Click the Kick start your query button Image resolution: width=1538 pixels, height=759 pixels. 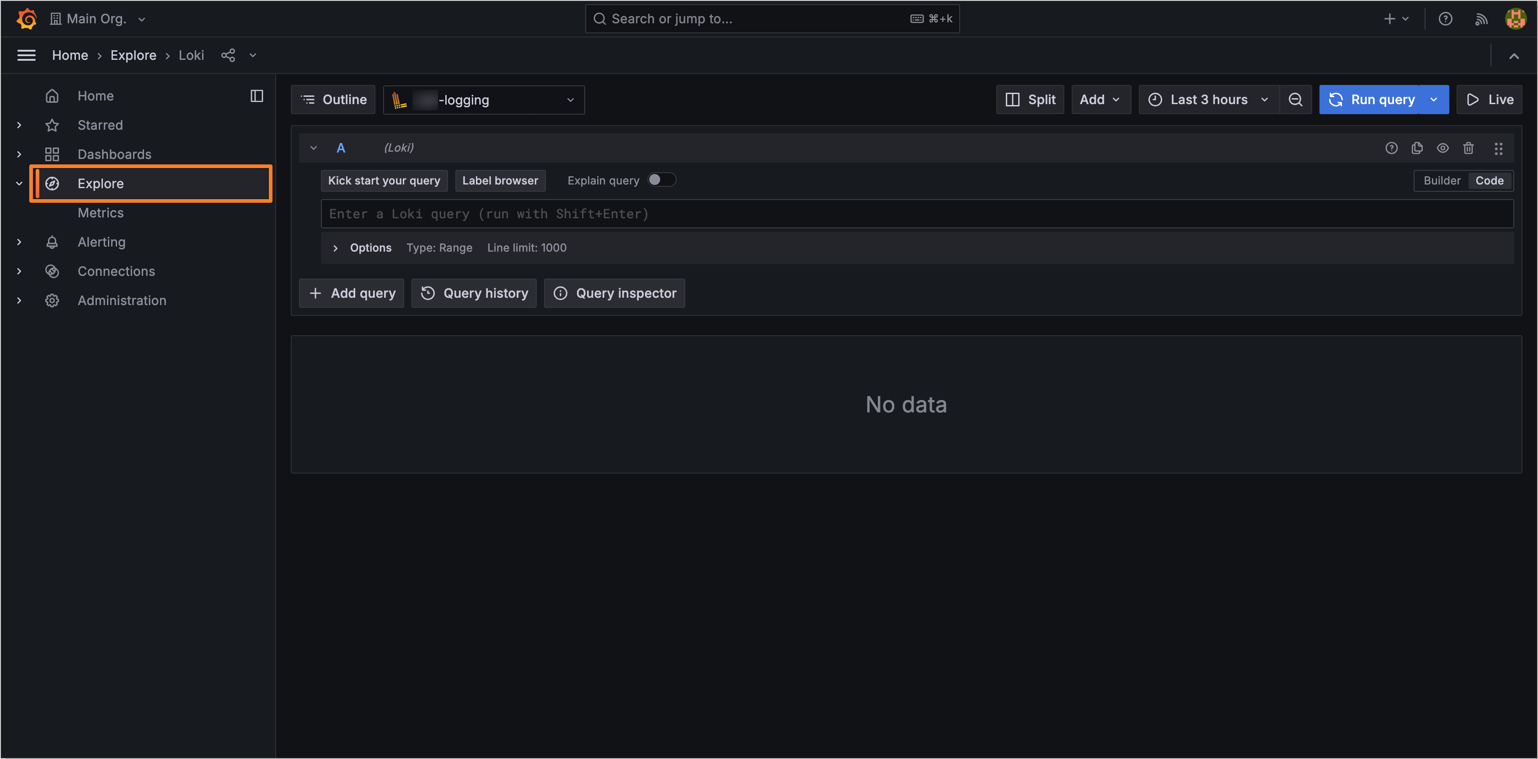[384, 180]
